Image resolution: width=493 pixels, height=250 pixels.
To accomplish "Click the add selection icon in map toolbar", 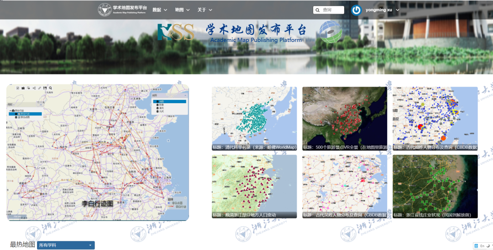I will pos(28,88).
